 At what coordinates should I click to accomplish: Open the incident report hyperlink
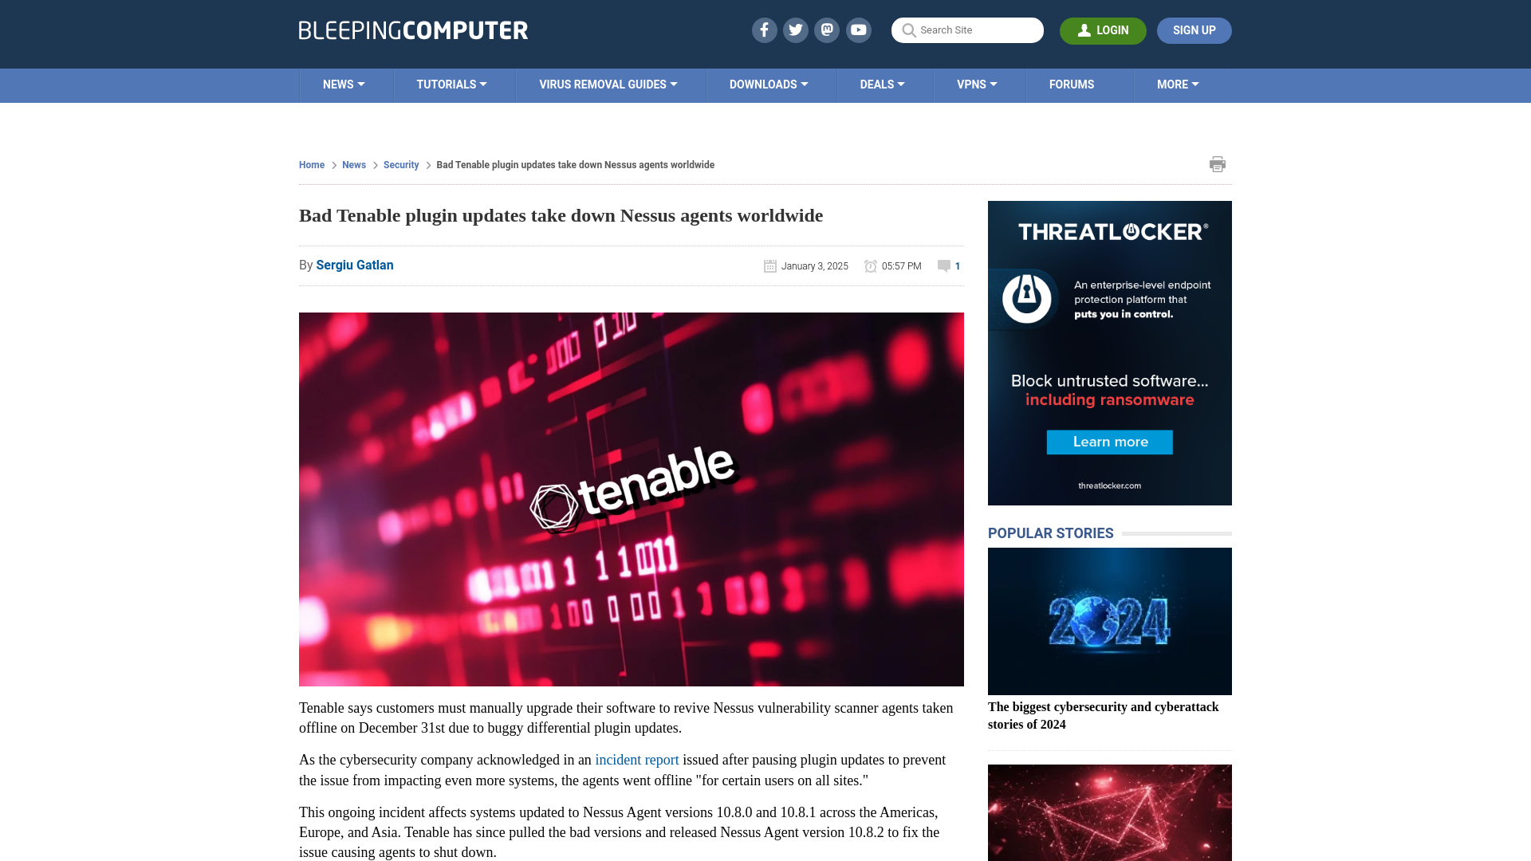(x=636, y=760)
